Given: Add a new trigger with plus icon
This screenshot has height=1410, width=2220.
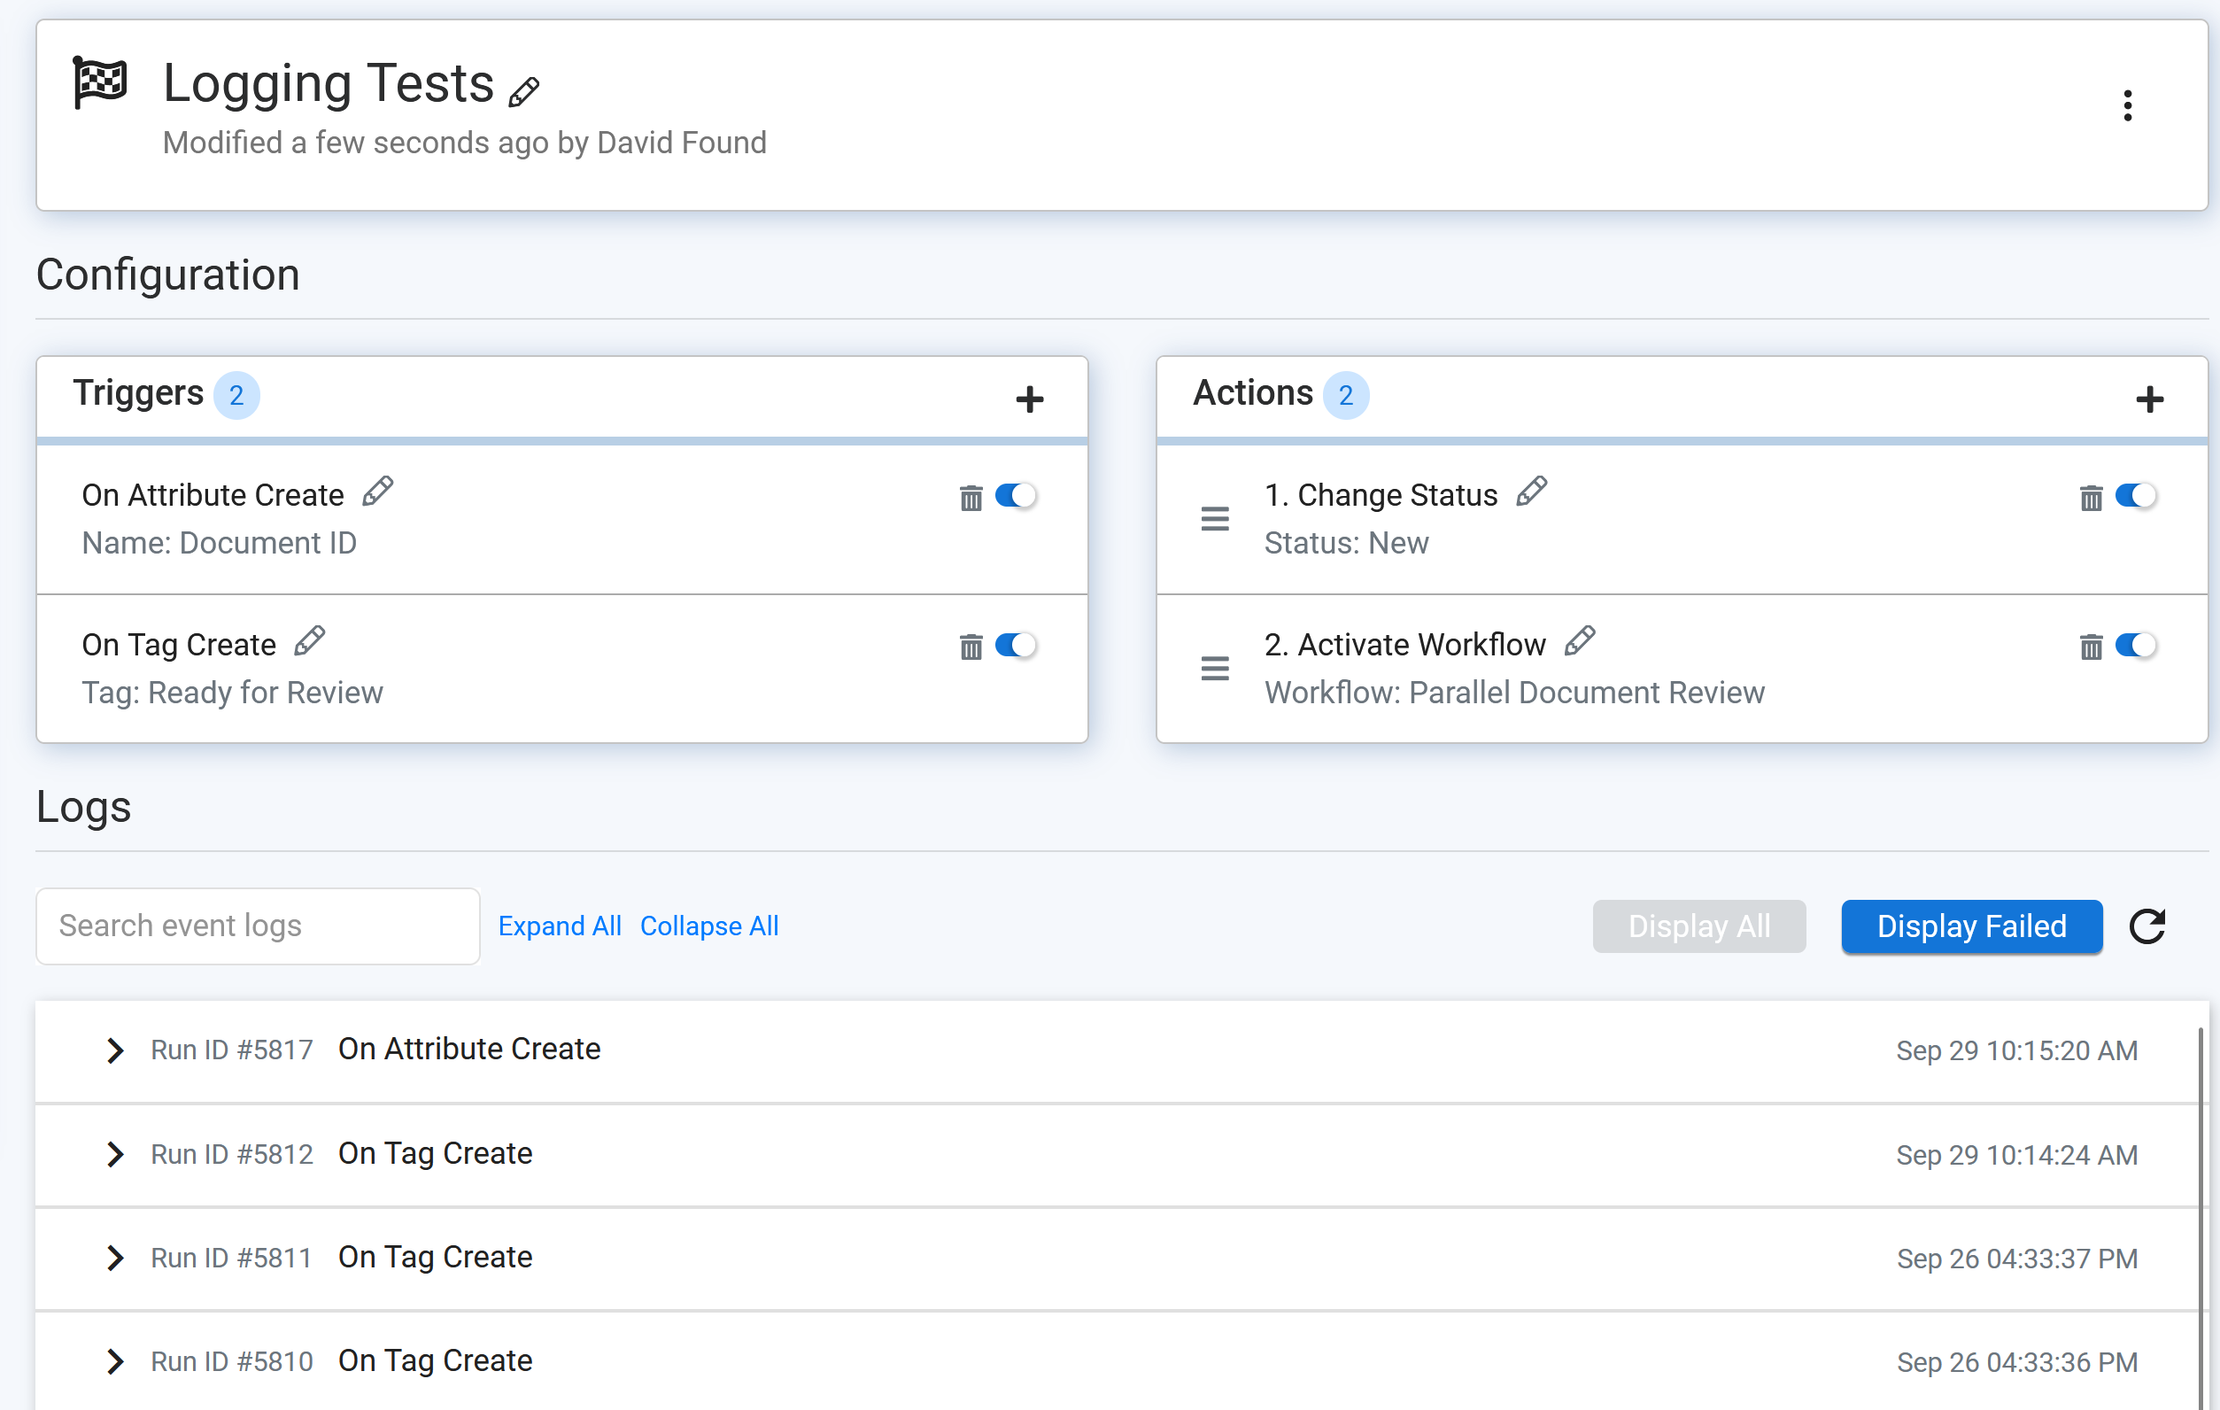Looking at the screenshot, I should tap(1029, 399).
